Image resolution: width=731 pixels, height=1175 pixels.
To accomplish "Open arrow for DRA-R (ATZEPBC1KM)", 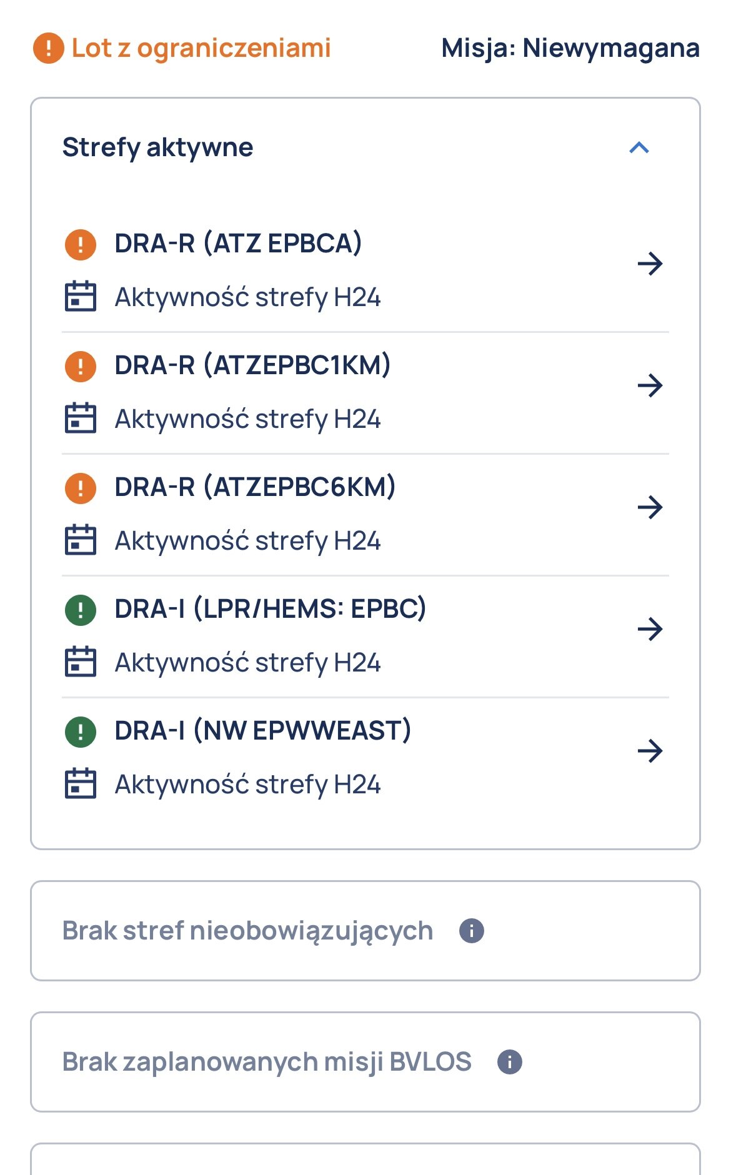I will click(650, 385).
